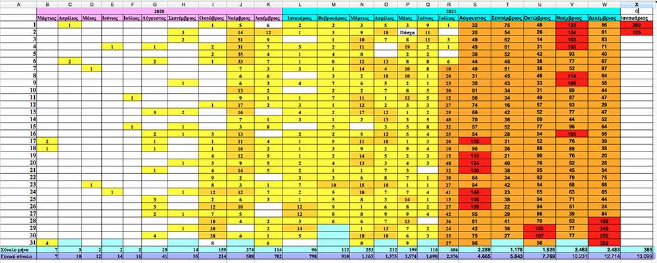Select the monthly total cell 385

637,250
